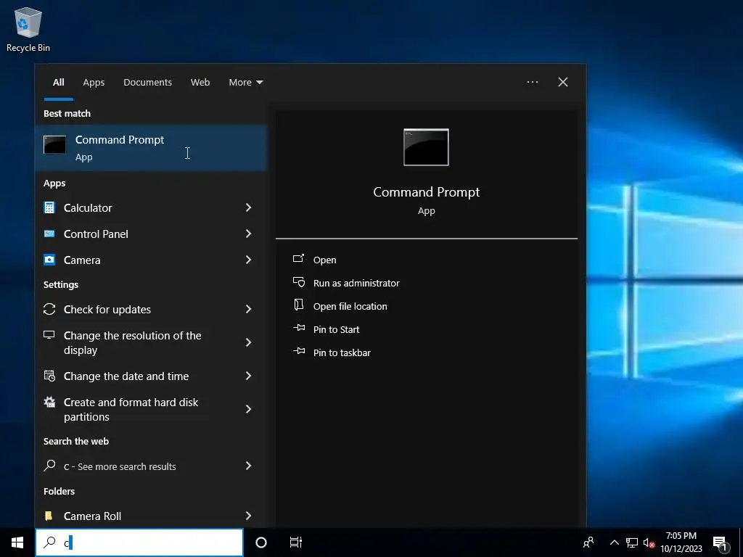
Task: Click the Control Panel app icon
Action: tap(49, 234)
